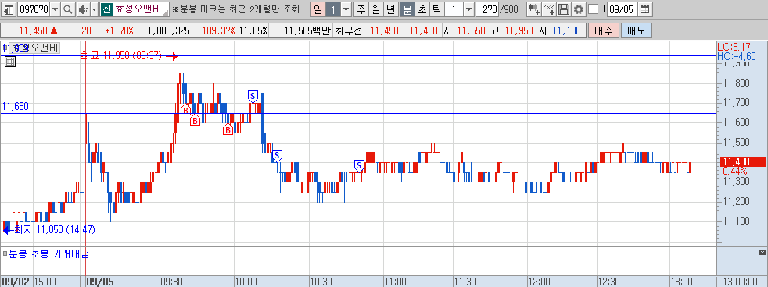Add a line indicator to the chart
Viewport: 768px width, 287px height.
point(550,9)
